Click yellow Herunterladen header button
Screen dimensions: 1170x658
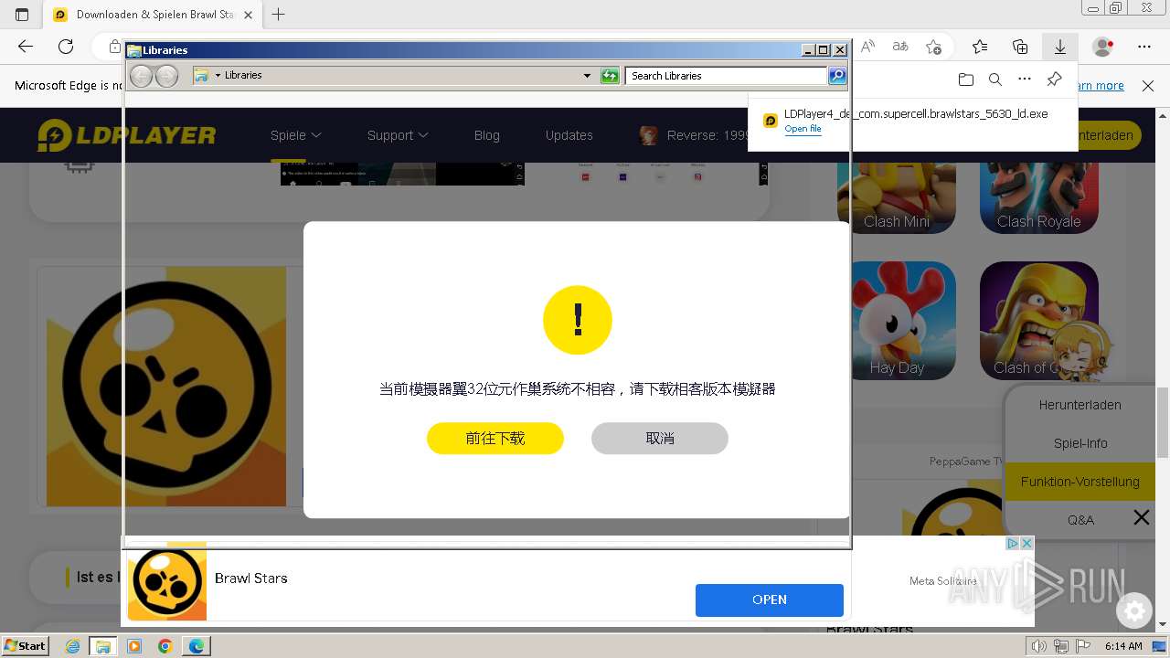tap(1106, 135)
